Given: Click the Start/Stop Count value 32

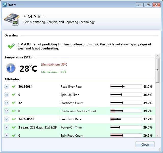Looking at the screenshot, I should [20, 103].
